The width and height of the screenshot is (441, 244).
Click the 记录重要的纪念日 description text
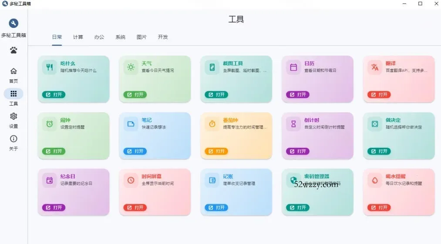pyautogui.click(x=76, y=183)
